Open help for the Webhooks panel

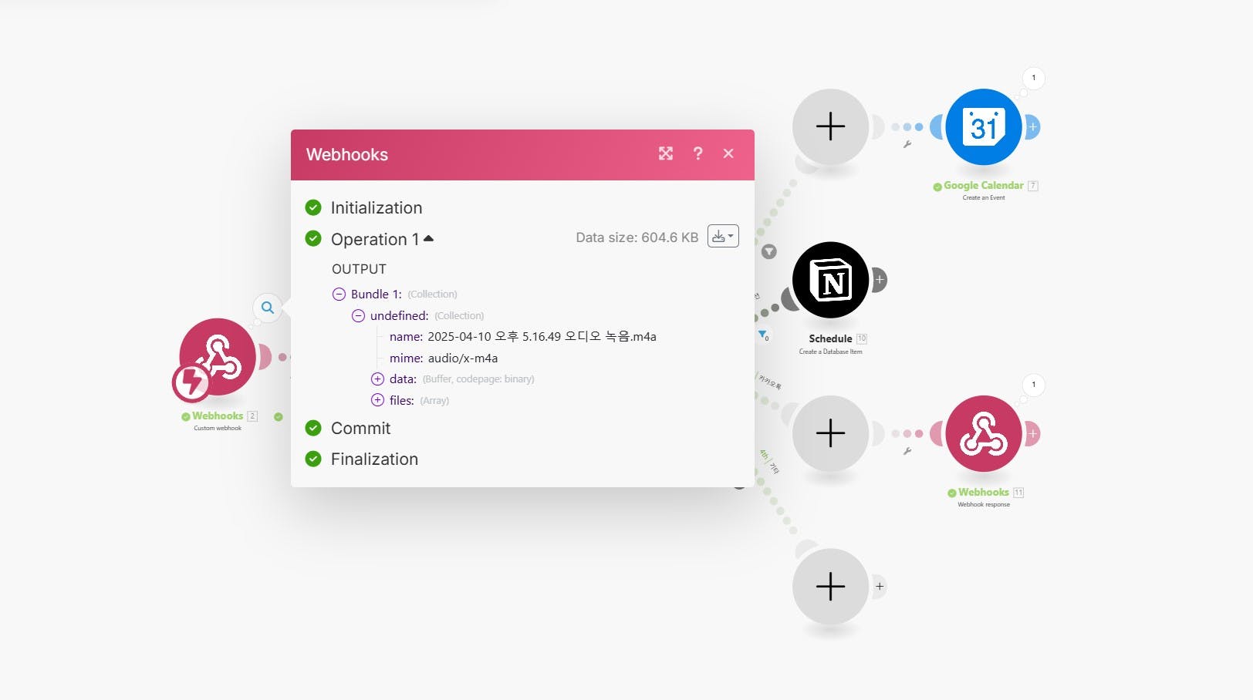[x=697, y=153]
